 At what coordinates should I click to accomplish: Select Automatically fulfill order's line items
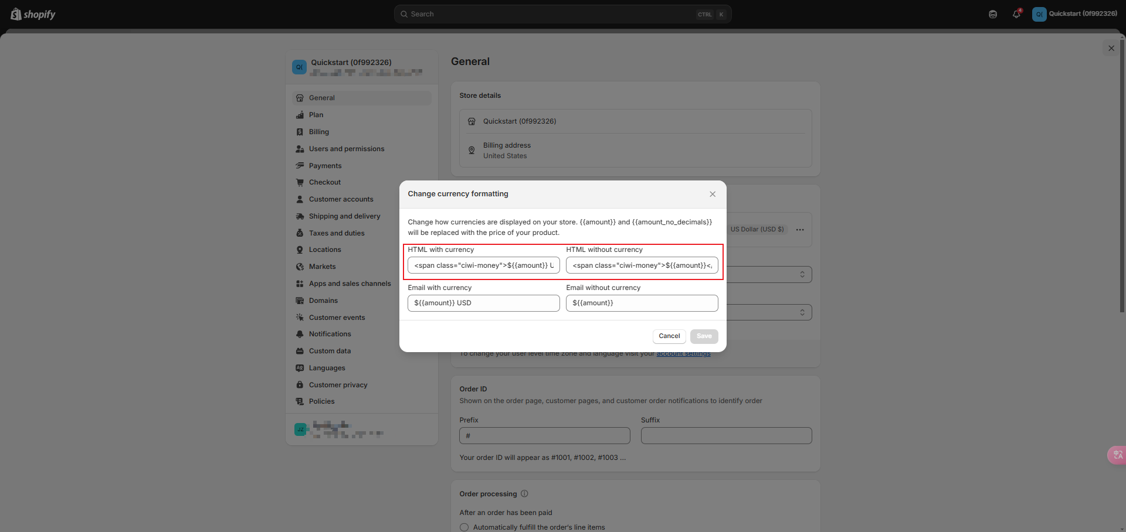pyautogui.click(x=464, y=527)
